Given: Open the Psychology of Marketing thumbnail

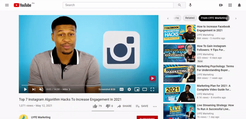Looking at the screenshot, I should click(x=179, y=73).
